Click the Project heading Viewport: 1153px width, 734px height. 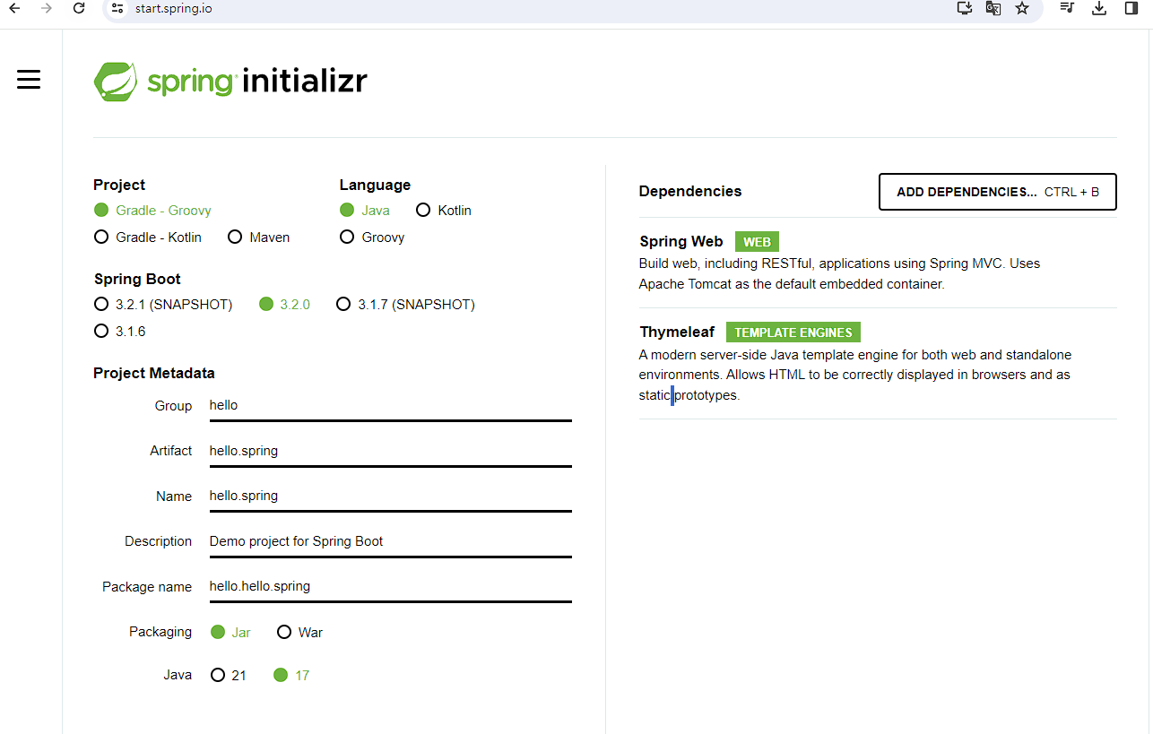[x=119, y=186]
